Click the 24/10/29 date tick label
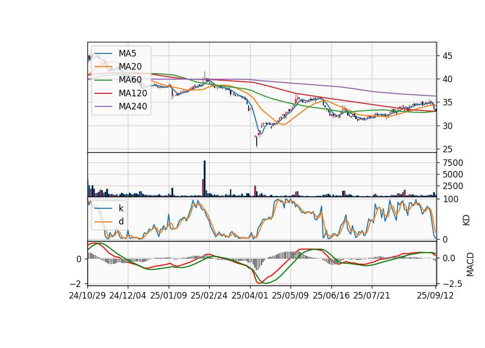The height and width of the screenshot is (348, 485). click(87, 296)
